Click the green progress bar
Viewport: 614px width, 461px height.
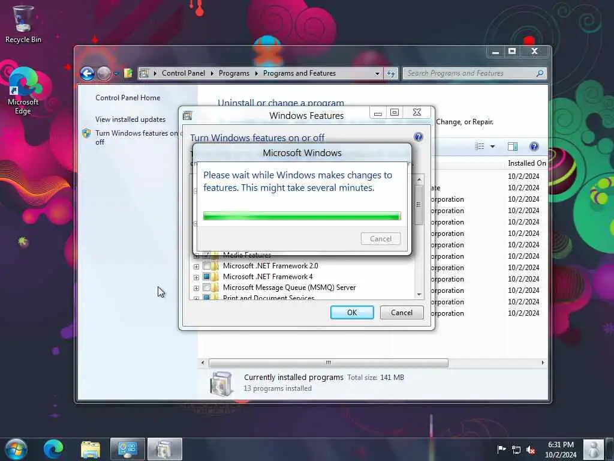point(302,215)
